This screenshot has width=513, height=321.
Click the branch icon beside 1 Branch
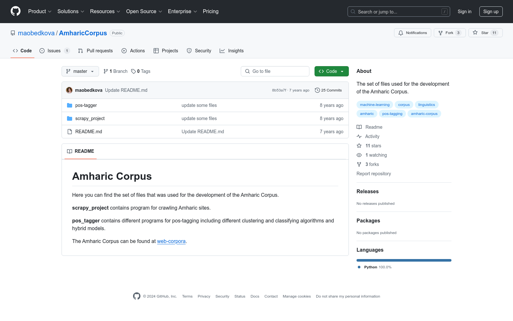(106, 71)
